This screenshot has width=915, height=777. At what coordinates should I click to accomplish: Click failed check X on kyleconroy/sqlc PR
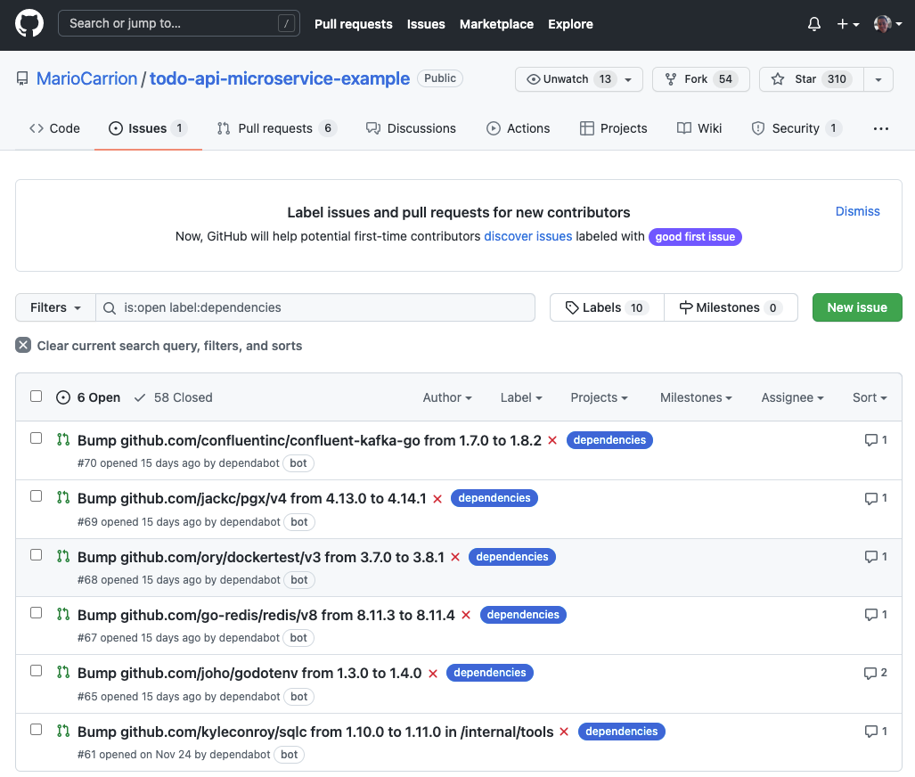tap(564, 732)
